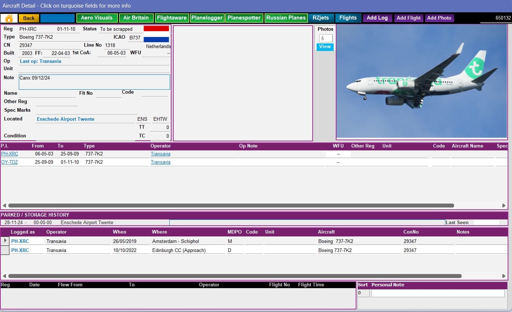
Task: Click the Flight Time column header
Action: click(x=311, y=285)
